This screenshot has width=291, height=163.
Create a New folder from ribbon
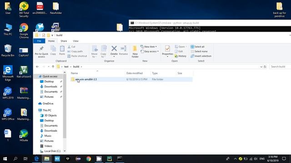coord(135,52)
